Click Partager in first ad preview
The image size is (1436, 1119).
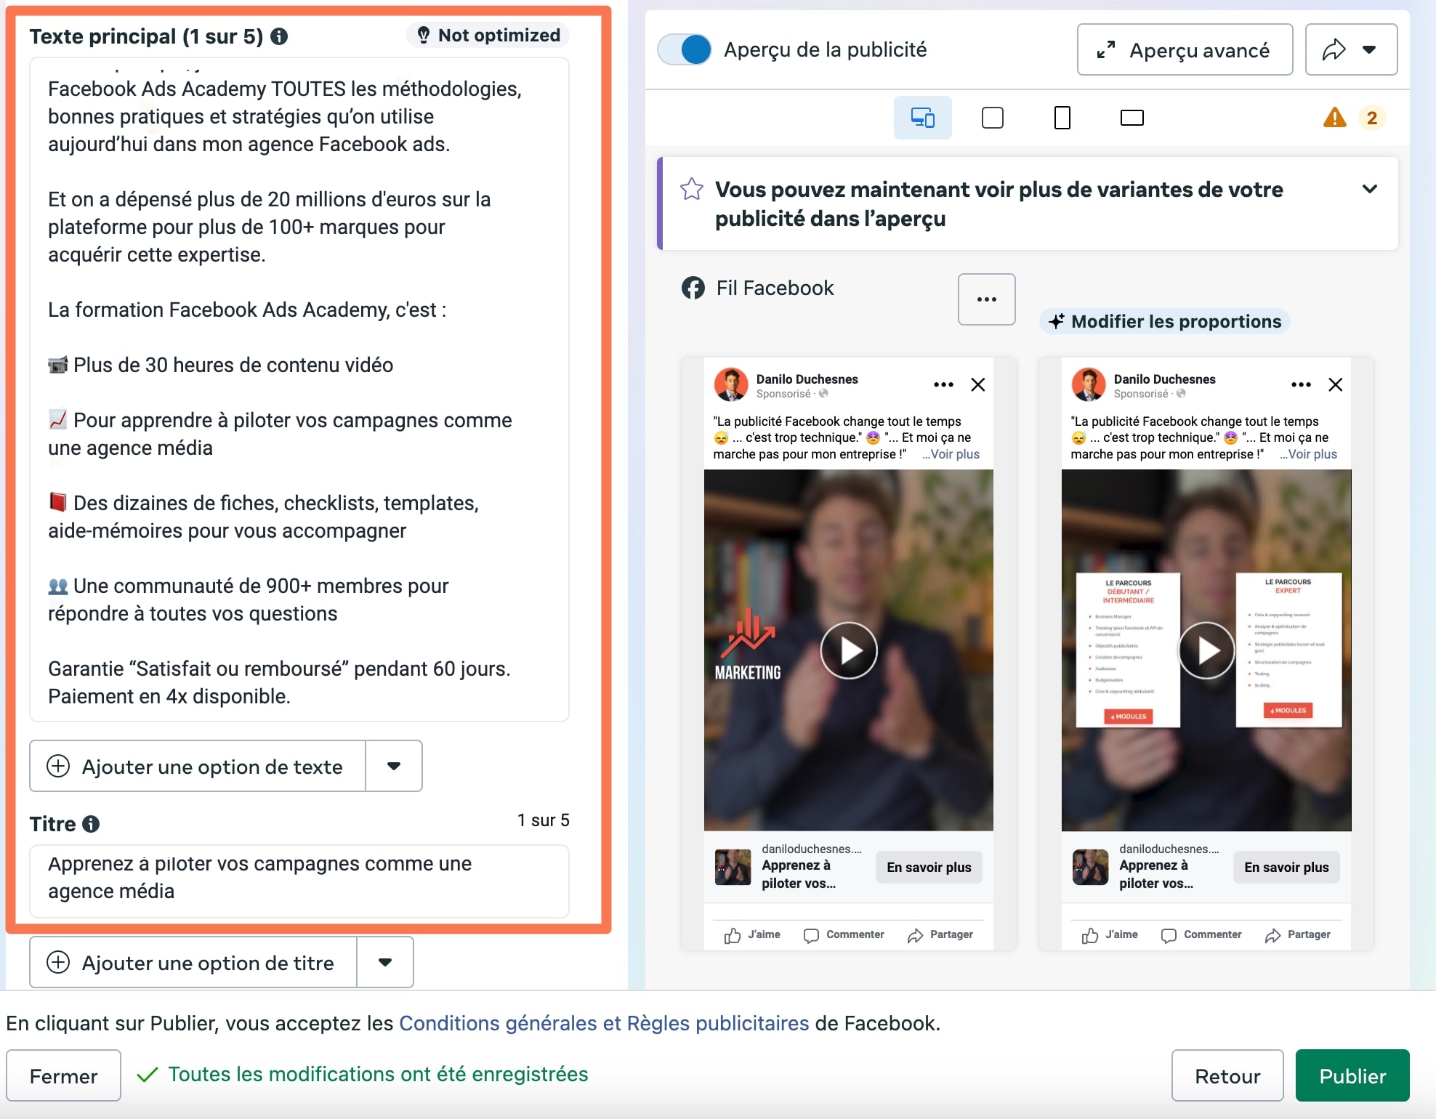coord(940,934)
